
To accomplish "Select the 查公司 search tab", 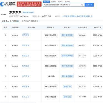I will [47, 2].
